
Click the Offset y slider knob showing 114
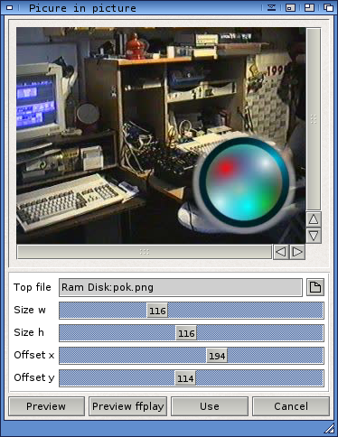185,378
